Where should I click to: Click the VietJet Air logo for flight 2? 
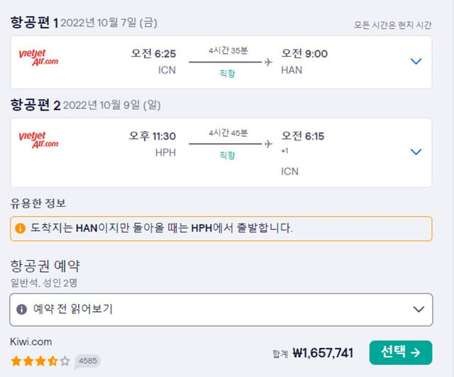click(38, 140)
